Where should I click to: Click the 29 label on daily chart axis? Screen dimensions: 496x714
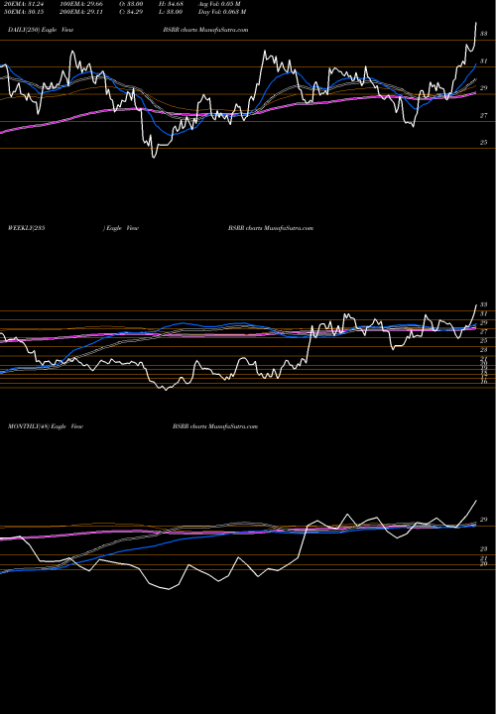(x=484, y=88)
